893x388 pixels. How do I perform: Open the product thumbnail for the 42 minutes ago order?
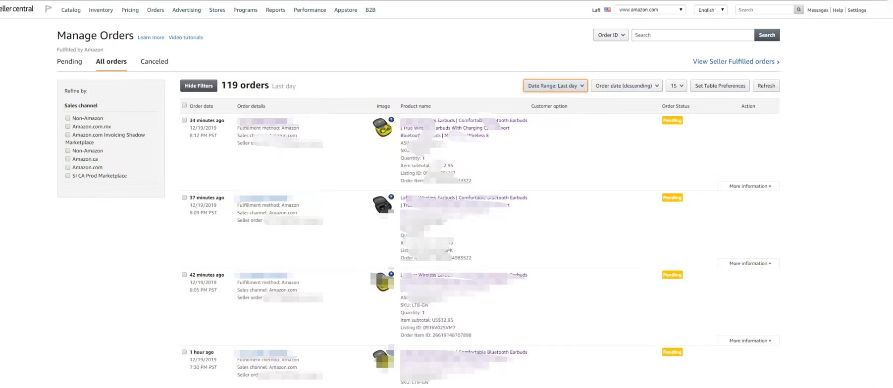[383, 281]
